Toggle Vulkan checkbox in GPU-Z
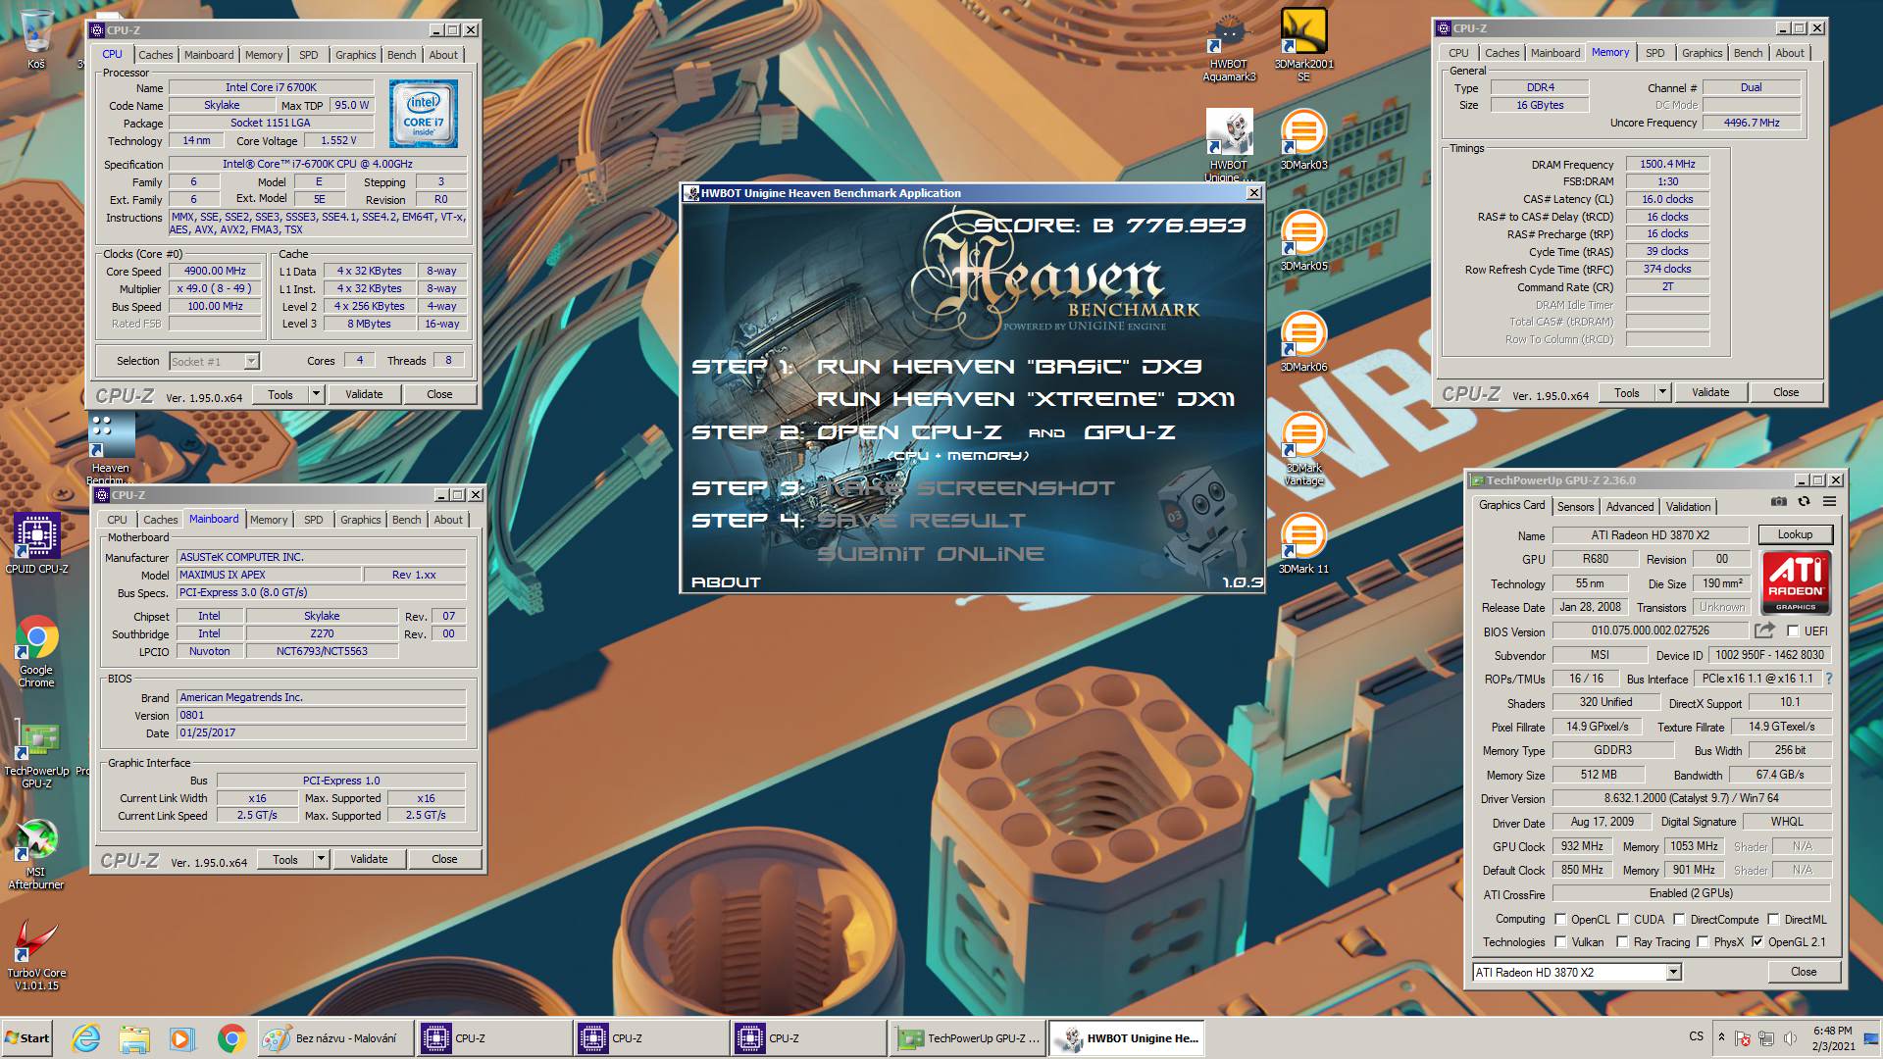The width and height of the screenshot is (1883, 1059). click(1560, 942)
